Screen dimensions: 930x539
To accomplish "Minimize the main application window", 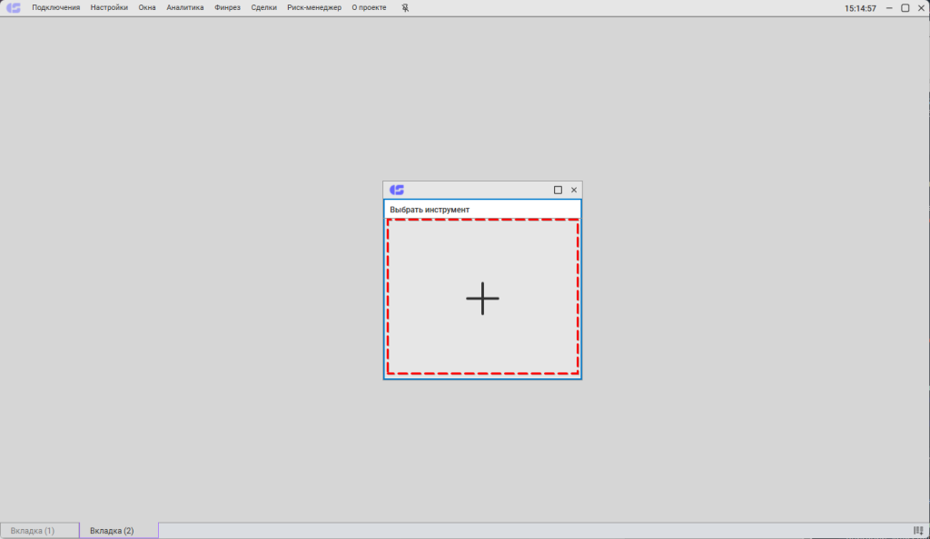I will click(889, 7).
